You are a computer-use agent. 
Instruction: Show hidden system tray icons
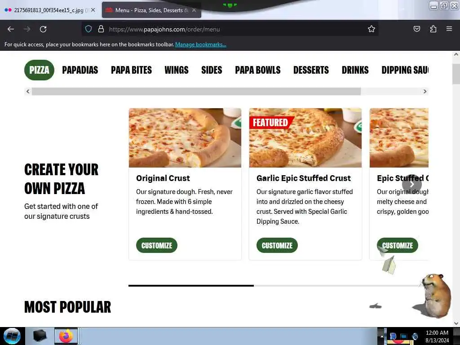pos(382,336)
